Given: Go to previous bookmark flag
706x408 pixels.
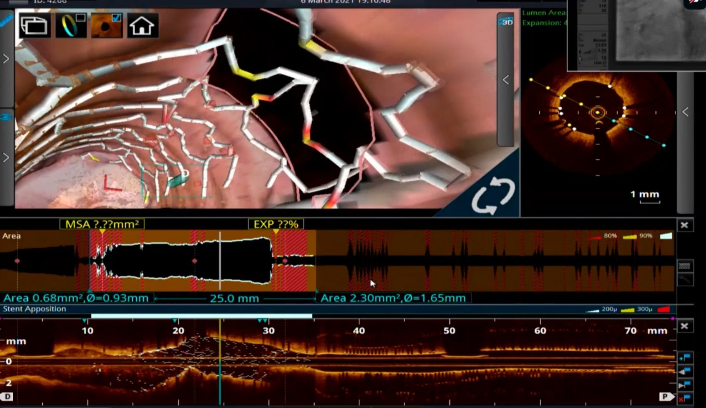Looking at the screenshot, I should tap(684, 371).
